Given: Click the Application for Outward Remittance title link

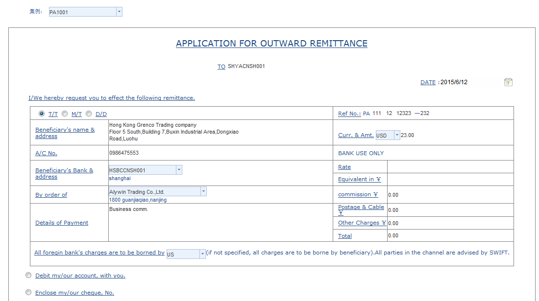Looking at the screenshot, I should (271, 44).
